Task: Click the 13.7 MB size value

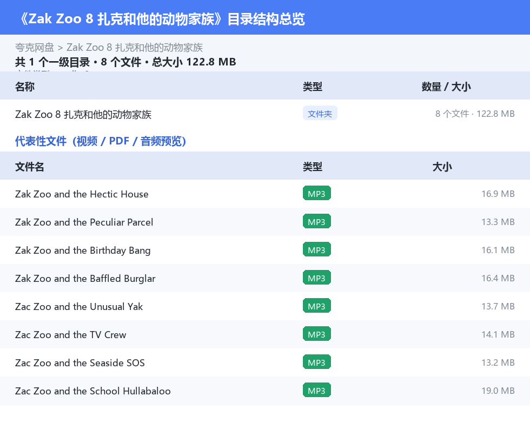Action: click(498, 306)
